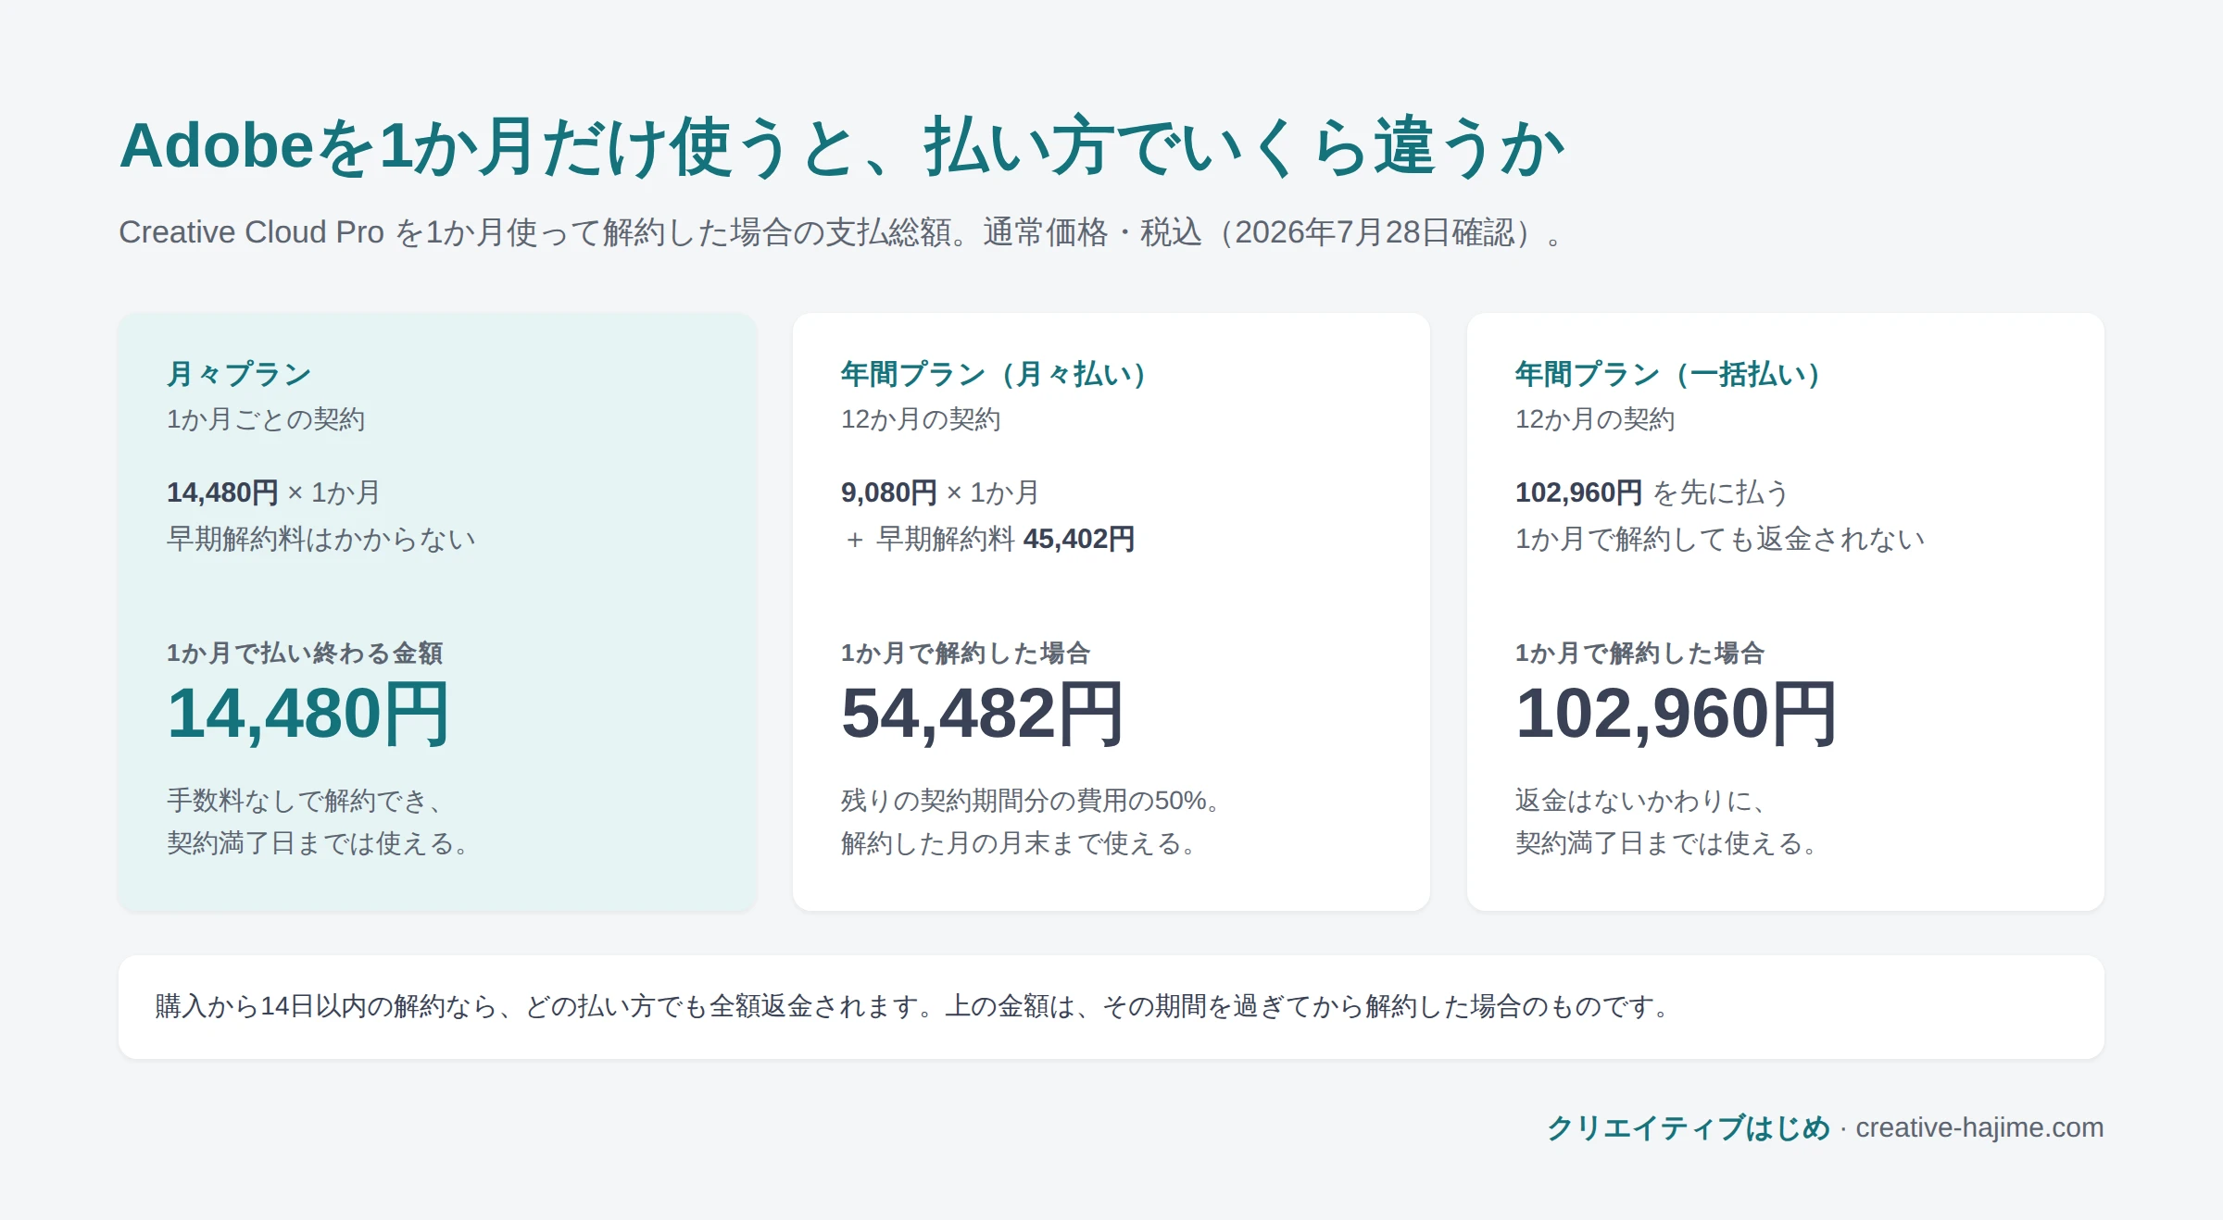Click '1か月で解約しても返金されない' text
Screen dimensions: 2223x1220
(x=1720, y=539)
